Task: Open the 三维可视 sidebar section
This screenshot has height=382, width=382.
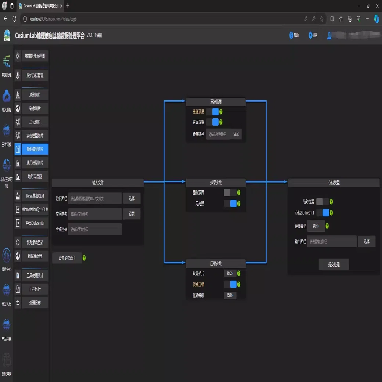Action: [x=6, y=136]
